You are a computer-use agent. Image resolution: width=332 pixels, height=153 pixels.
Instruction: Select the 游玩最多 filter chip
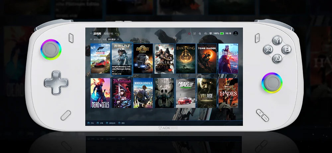tap(111, 39)
